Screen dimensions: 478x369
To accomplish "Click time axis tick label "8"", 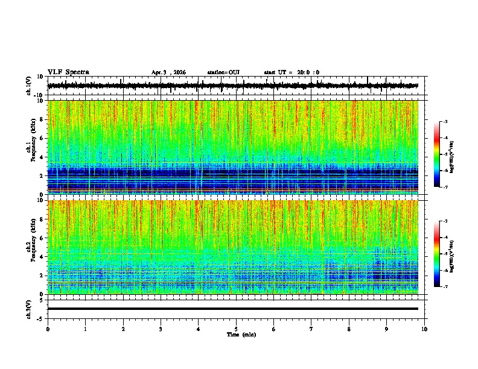I will tap(349, 329).
